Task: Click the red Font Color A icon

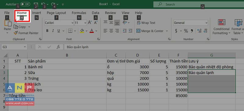Action: pos(92,31)
